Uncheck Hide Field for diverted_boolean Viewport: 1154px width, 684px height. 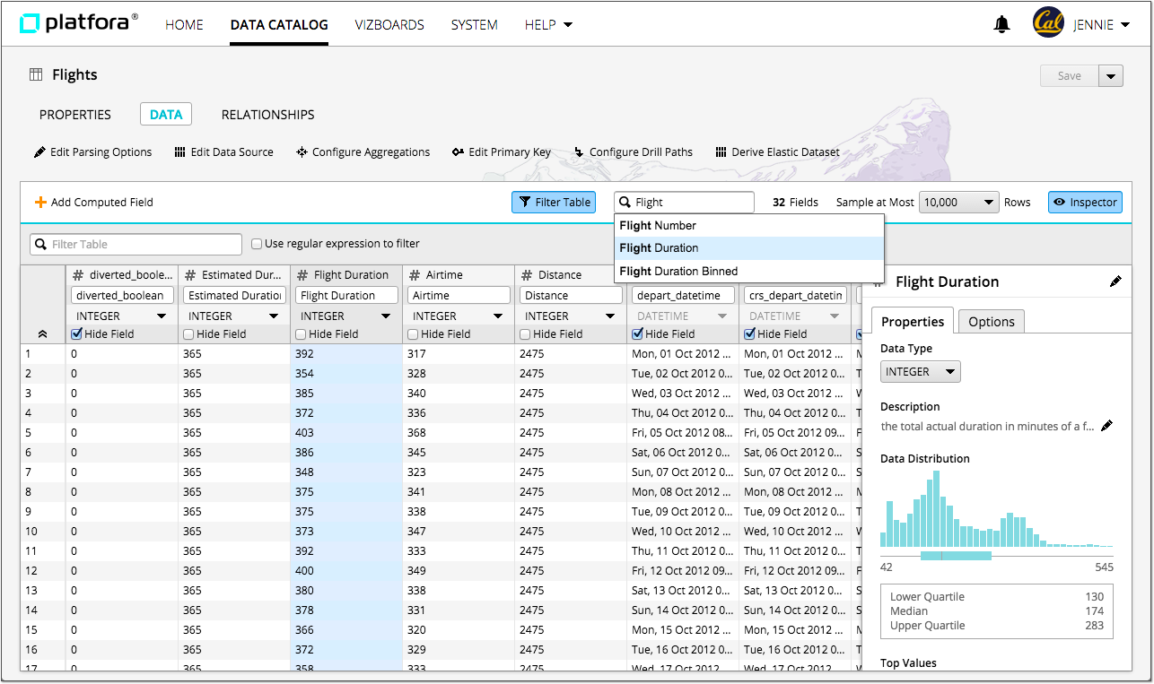[76, 334]
